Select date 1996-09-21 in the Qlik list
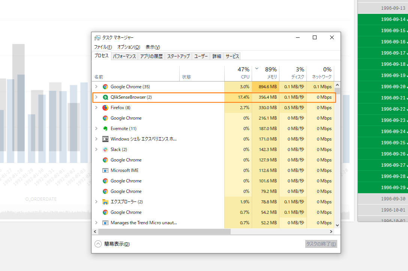The image size is (408, 271). click(x=383, y=98)
